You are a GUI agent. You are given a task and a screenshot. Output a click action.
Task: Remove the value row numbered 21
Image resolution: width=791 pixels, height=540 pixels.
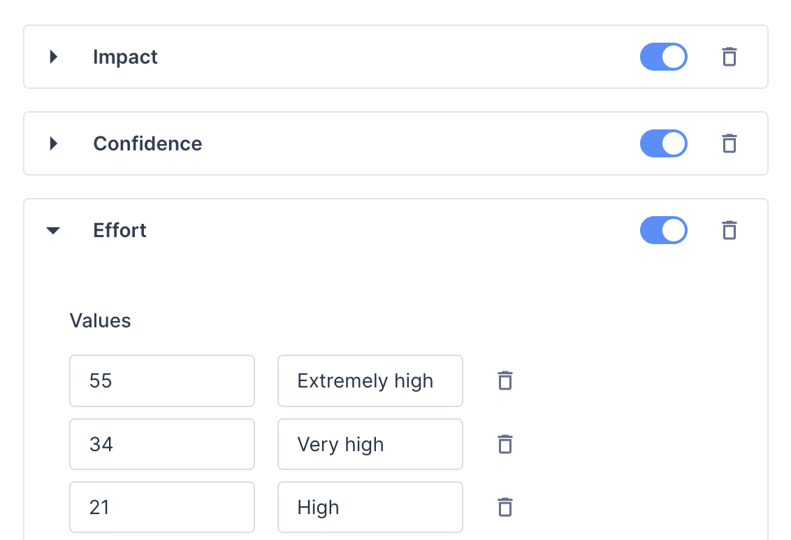[x=505, y=507]
